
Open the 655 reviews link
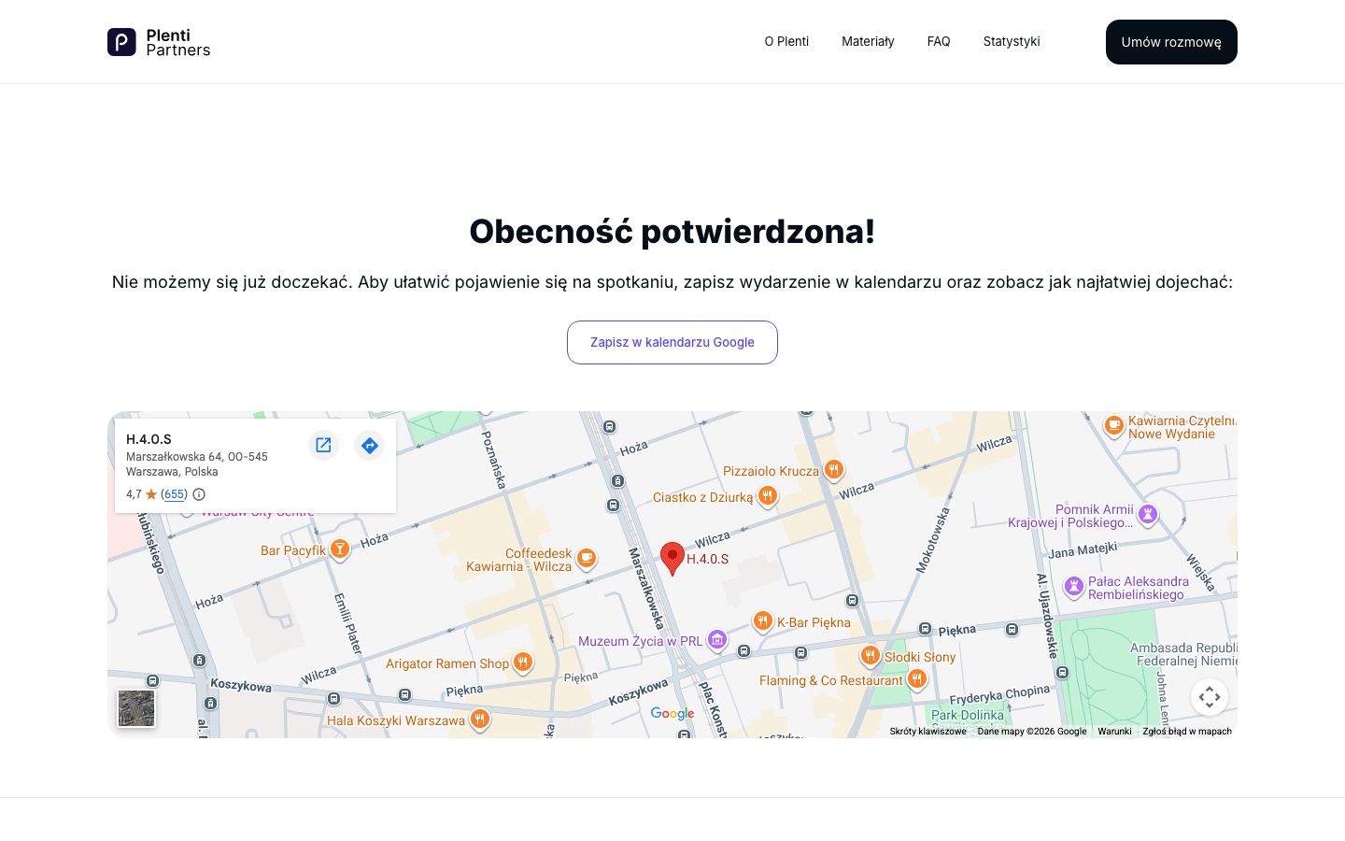click(175, 494)
